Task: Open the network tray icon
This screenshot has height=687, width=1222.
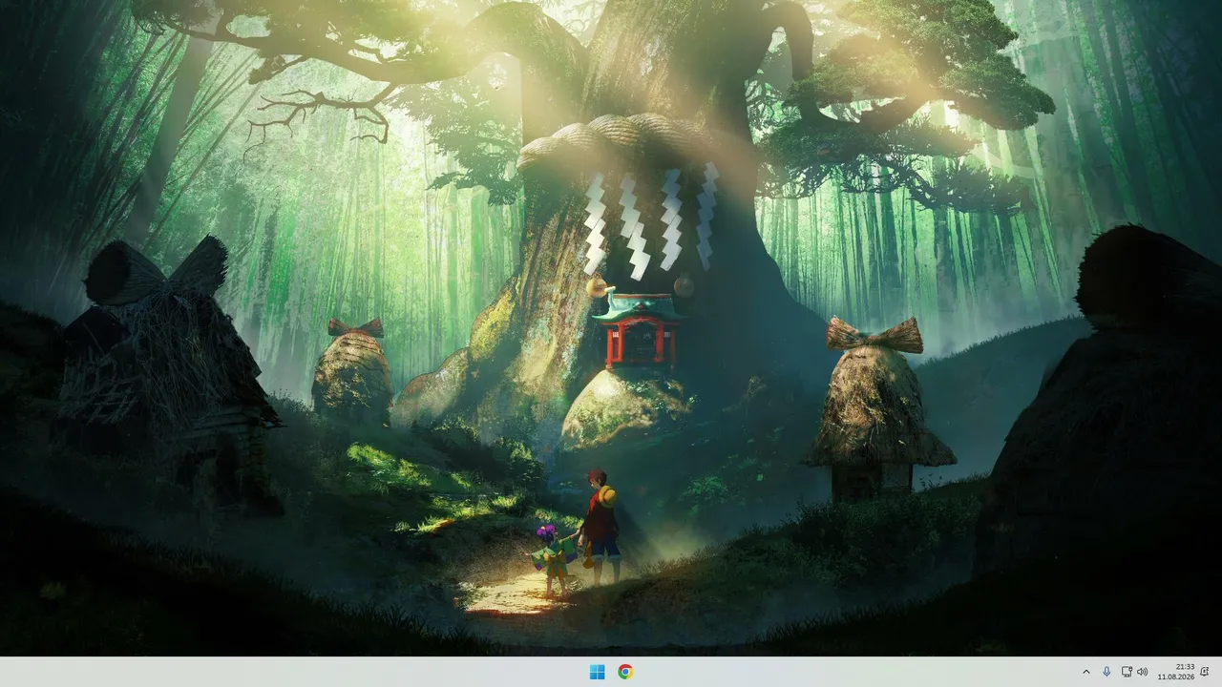Action: 1127,672
